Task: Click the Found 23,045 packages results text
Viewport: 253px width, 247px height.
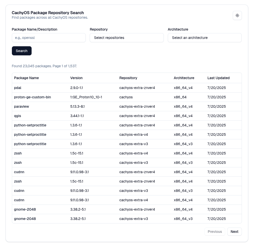Action: (x=44, y=66)
